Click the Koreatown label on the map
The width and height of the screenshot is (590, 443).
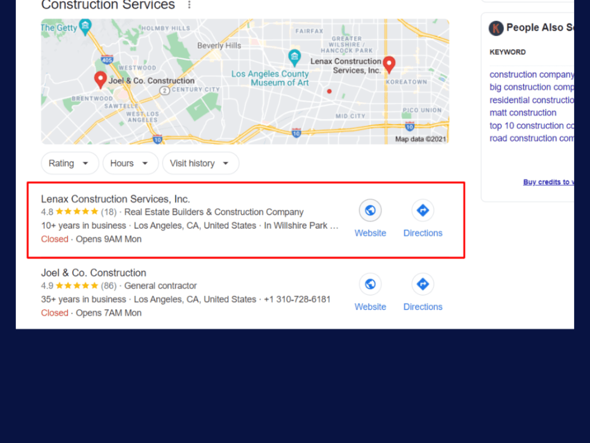407,82
